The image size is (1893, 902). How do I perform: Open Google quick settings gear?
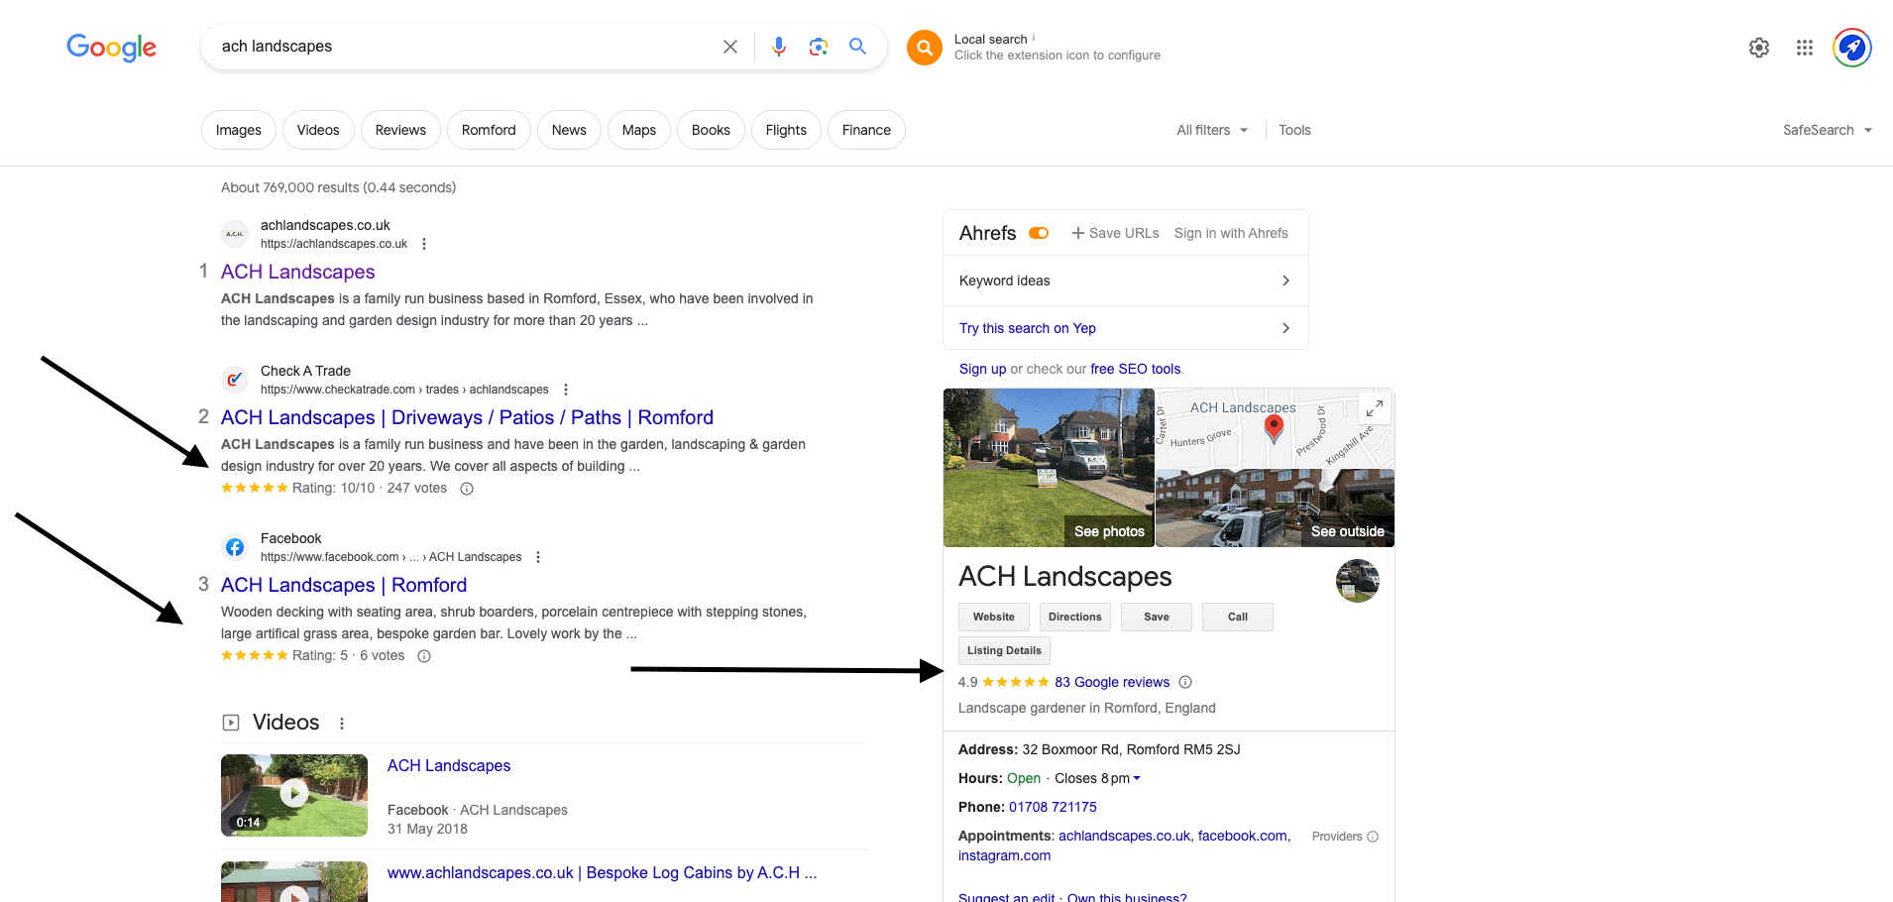click(x=1759, y=48)
